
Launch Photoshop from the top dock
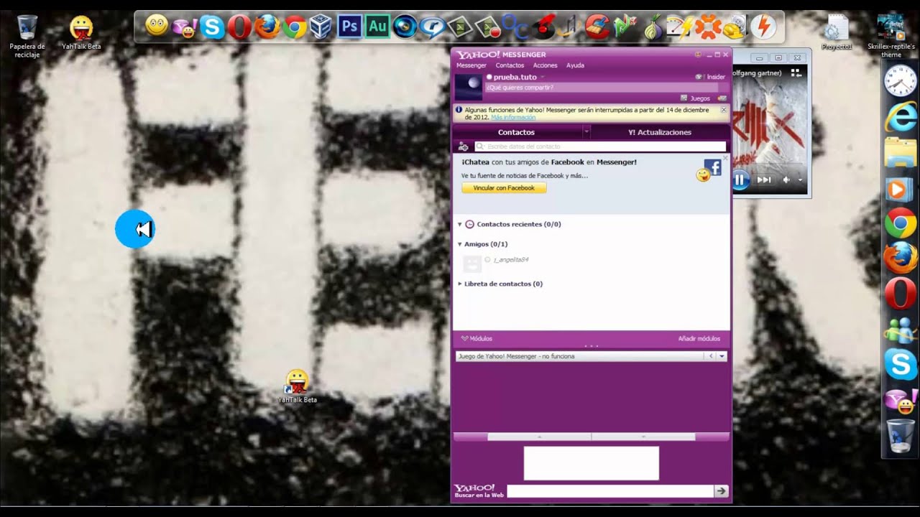coord(349,27)
